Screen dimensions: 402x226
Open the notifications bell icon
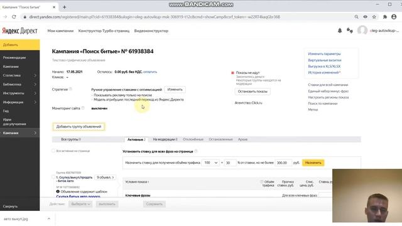tap(340, 31)
